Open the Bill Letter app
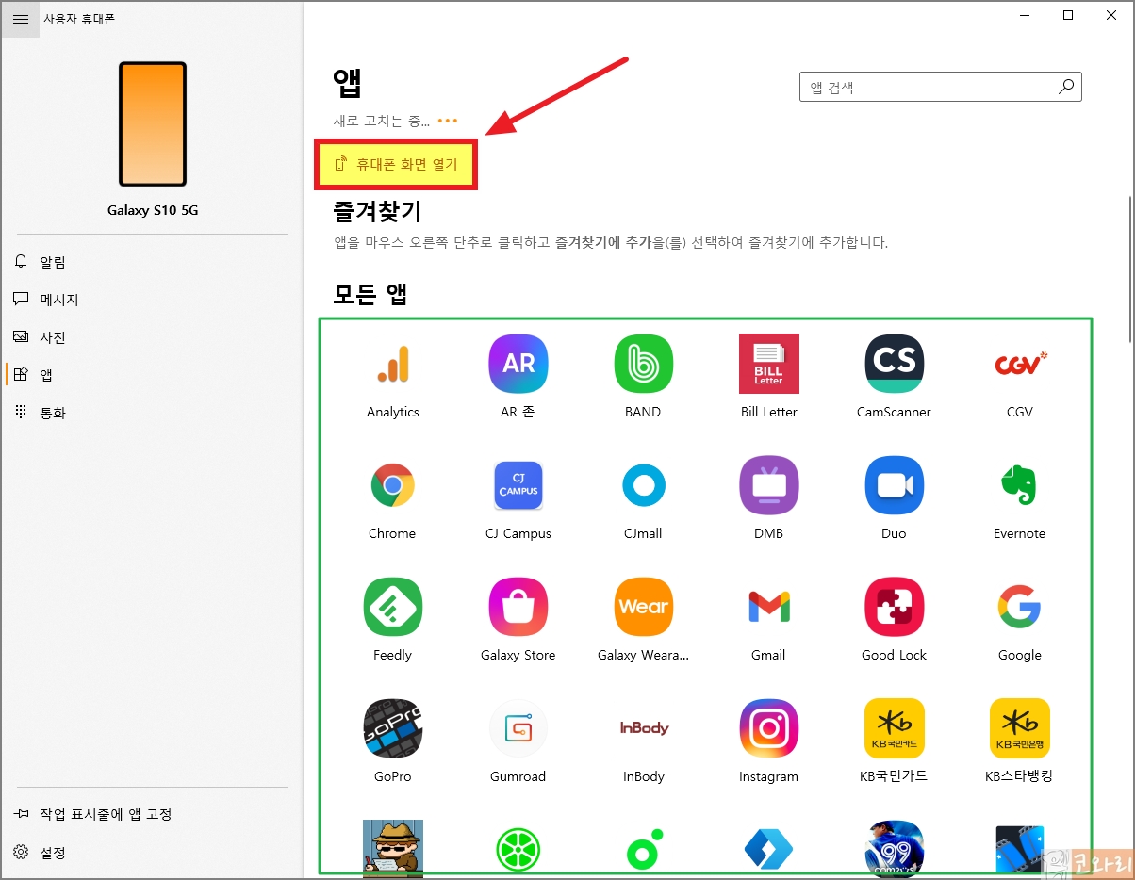 tap(768, 364)
